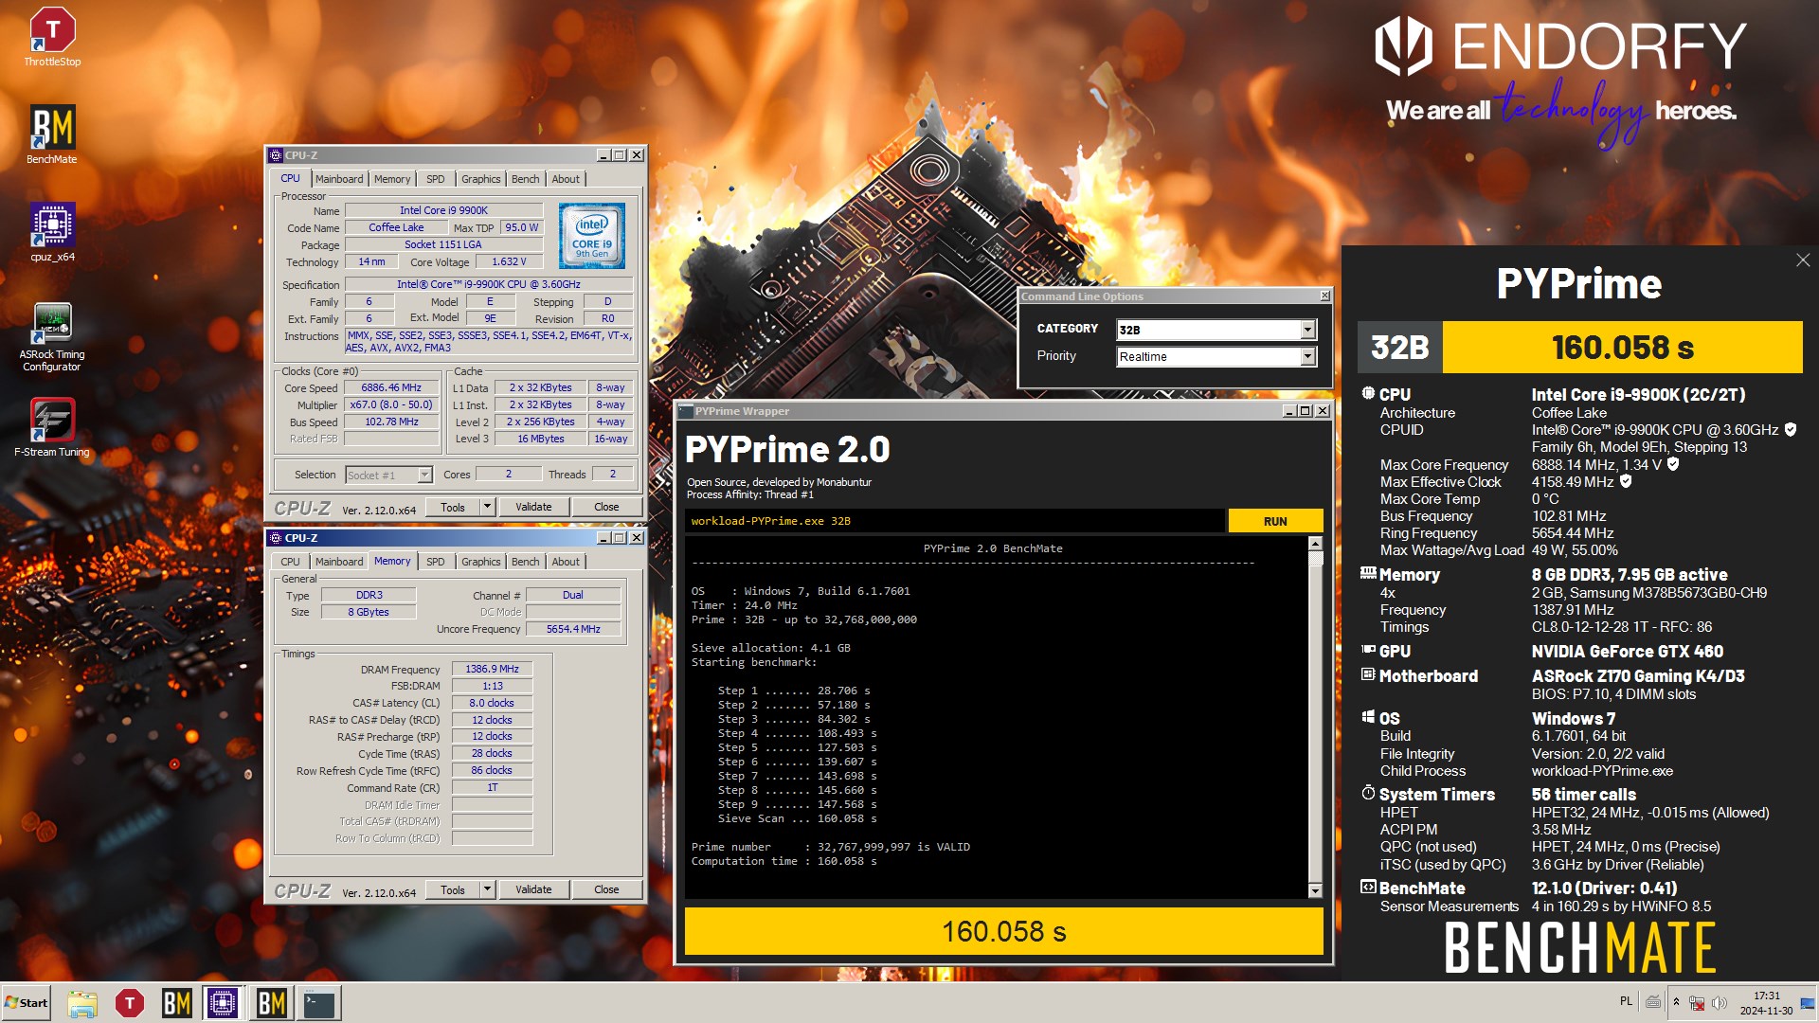Switch to ThrottleStop in the taskbar
Image resolution: width=1819 pixels, height=1023 pixels.
tap(130, 1003)
